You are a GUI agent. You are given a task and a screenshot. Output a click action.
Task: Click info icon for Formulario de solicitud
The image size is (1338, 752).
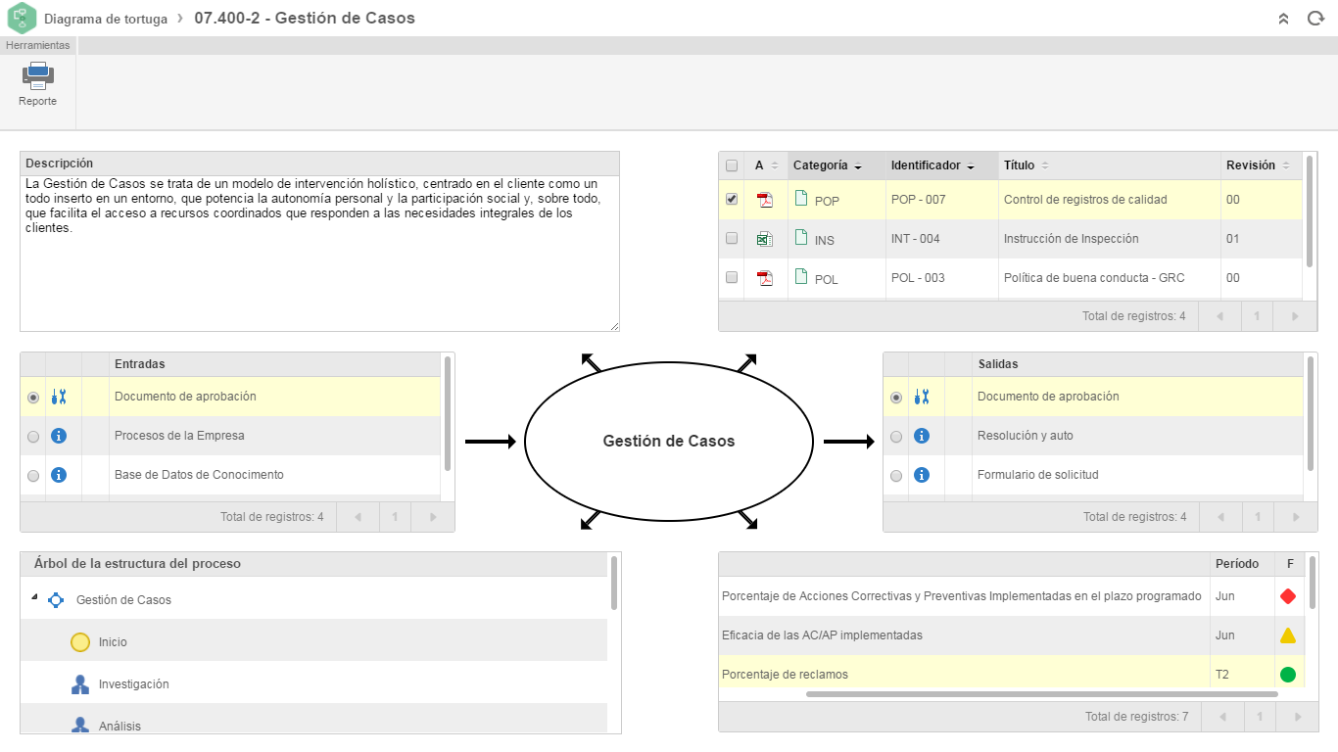(921, 475)
